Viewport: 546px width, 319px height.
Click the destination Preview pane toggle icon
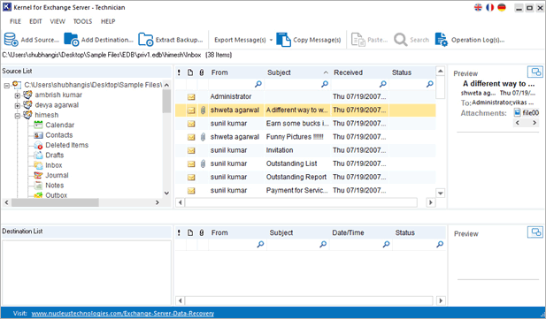[535, 232]
